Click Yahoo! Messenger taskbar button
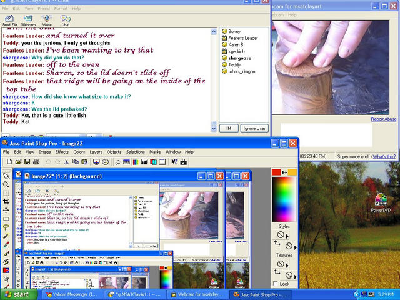The width and height of the screenshot is (400, 300). 72,294
